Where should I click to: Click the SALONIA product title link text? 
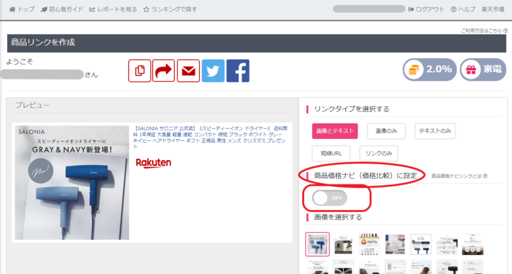(x=211, y=138)
